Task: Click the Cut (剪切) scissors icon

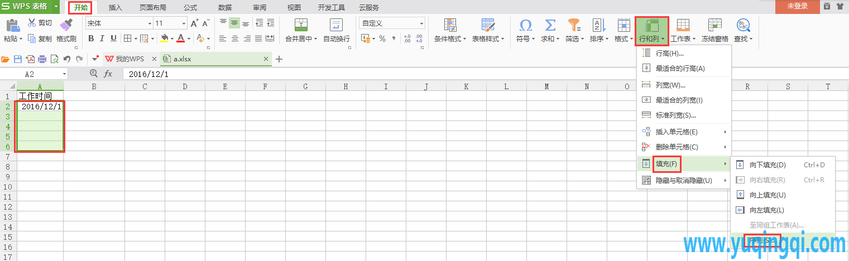Action: click(x=32, y=23)
